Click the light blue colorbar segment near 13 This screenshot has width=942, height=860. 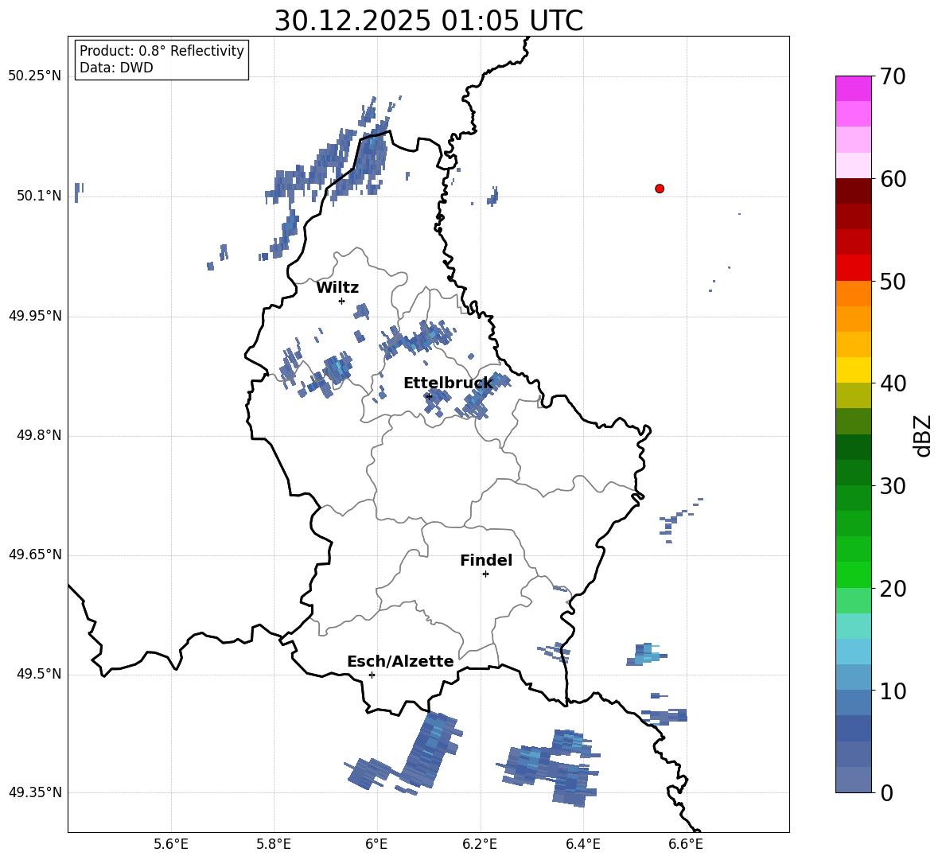pyautogui.click(x=854, y=652)
